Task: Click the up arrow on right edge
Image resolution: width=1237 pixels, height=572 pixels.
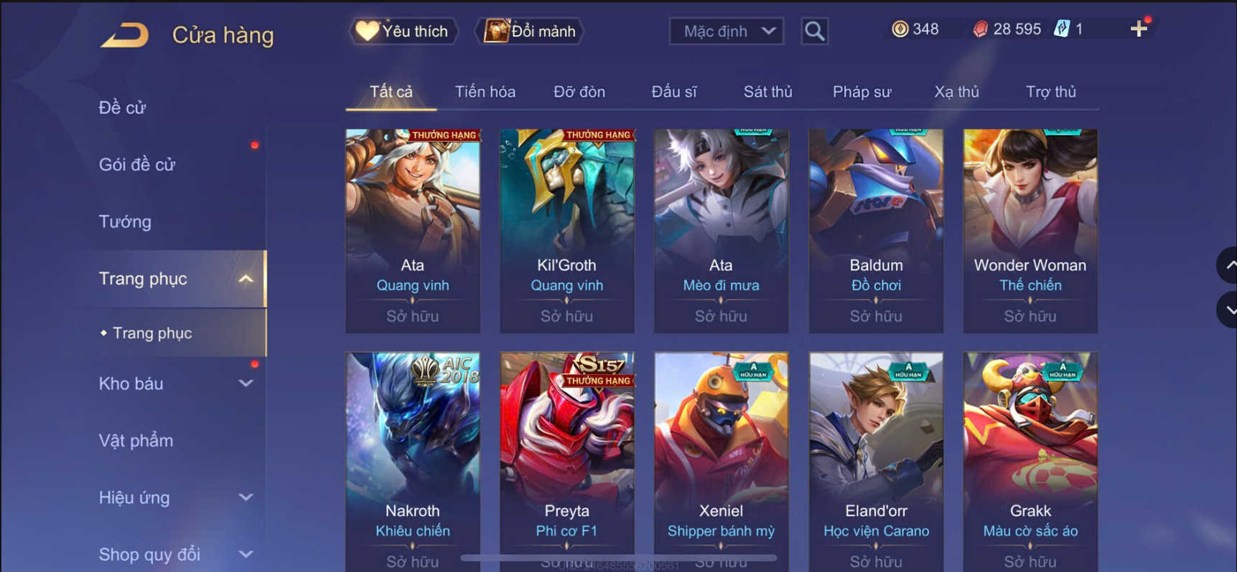Action: 1228,265
